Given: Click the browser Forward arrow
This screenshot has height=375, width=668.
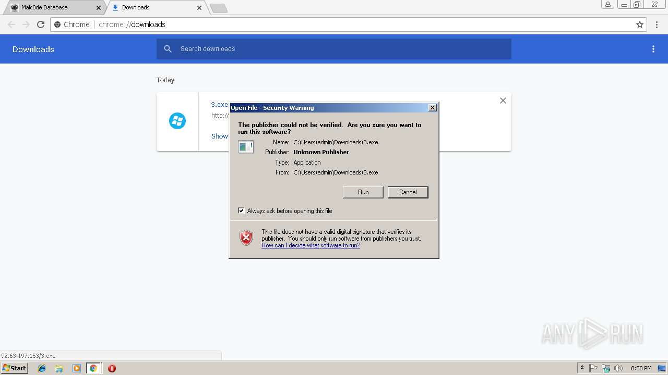Looking at the screenshot, I should tap(26, 24).
